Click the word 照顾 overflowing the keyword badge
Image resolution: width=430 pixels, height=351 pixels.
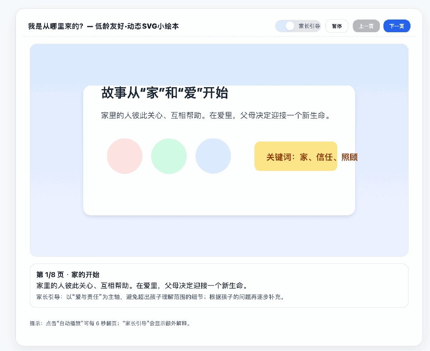coord(350,157)
